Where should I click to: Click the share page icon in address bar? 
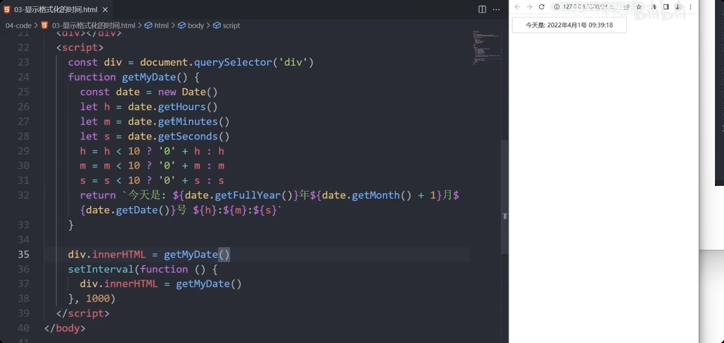(627, 7)
